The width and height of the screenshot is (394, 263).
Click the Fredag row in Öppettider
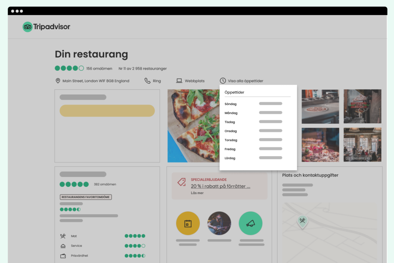(253, 149)
